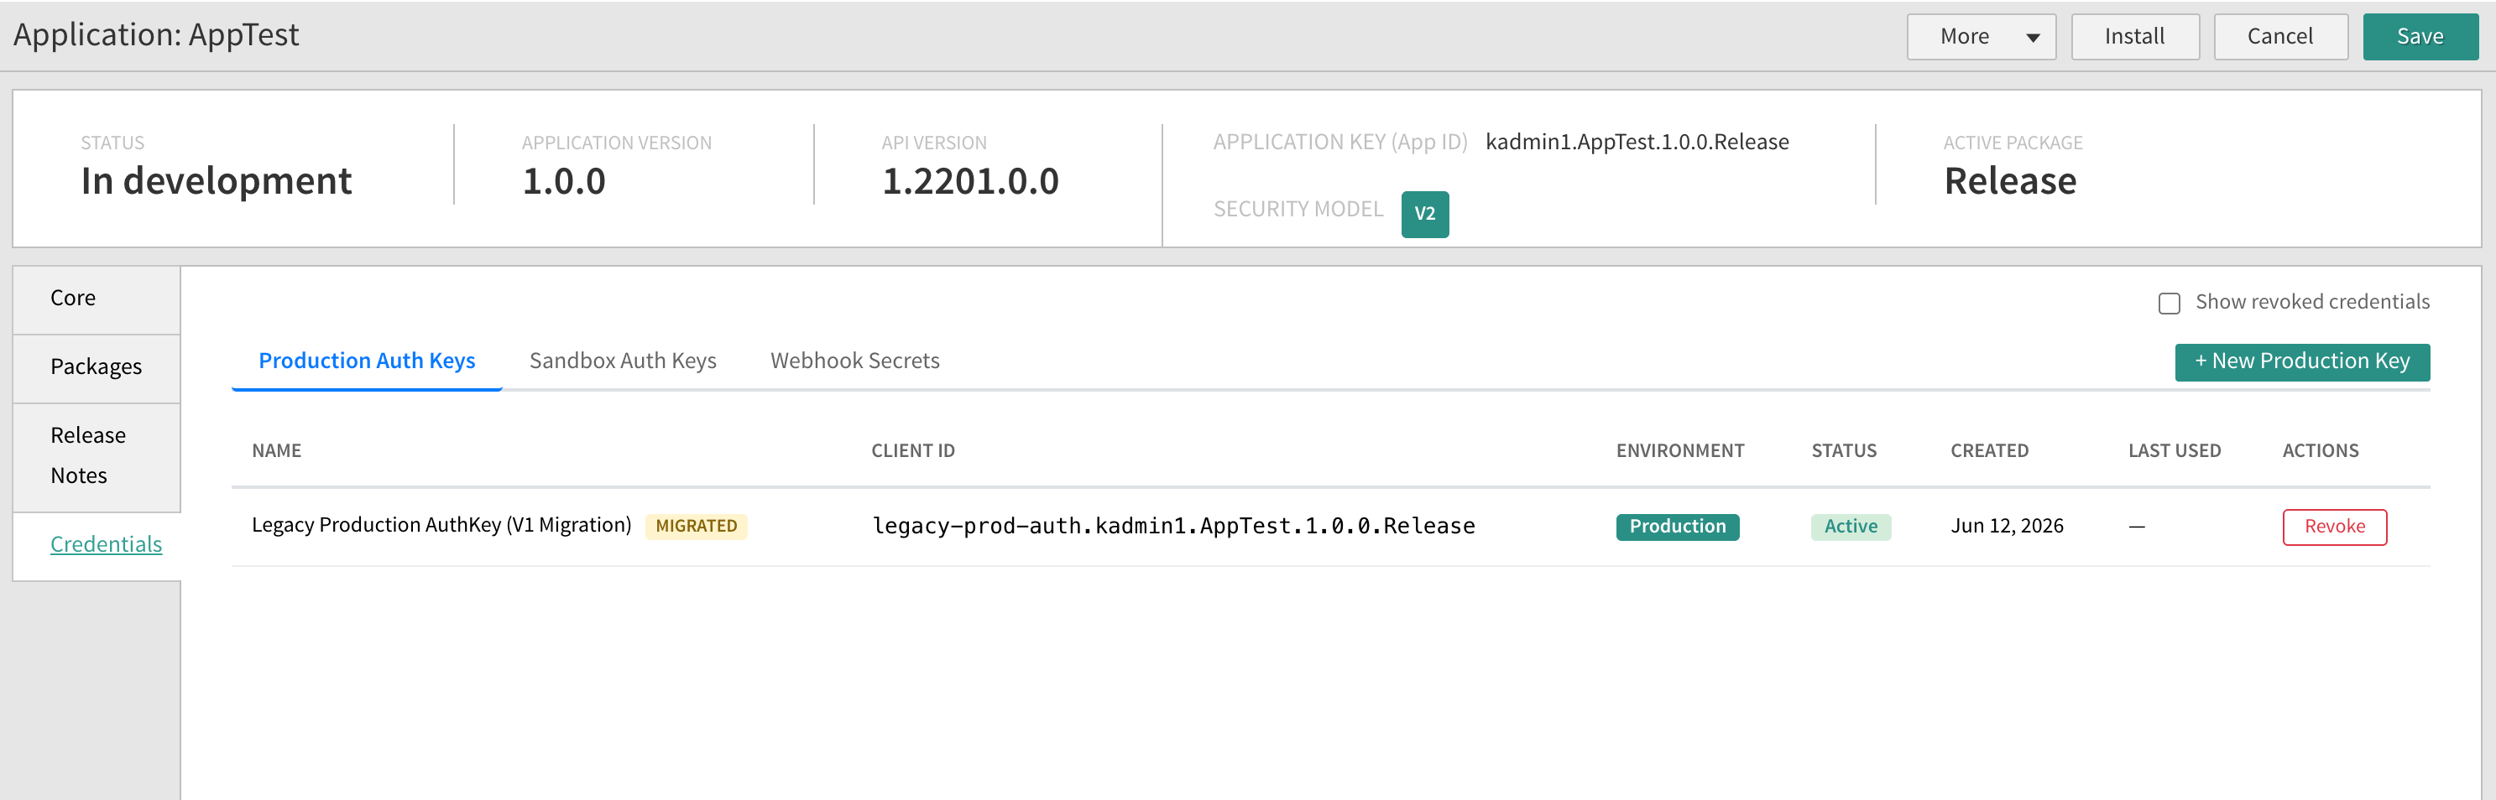This screenshot has height=800, width=2496.
Task: Open the More dropdown menu
Action: click(1981, 37)
